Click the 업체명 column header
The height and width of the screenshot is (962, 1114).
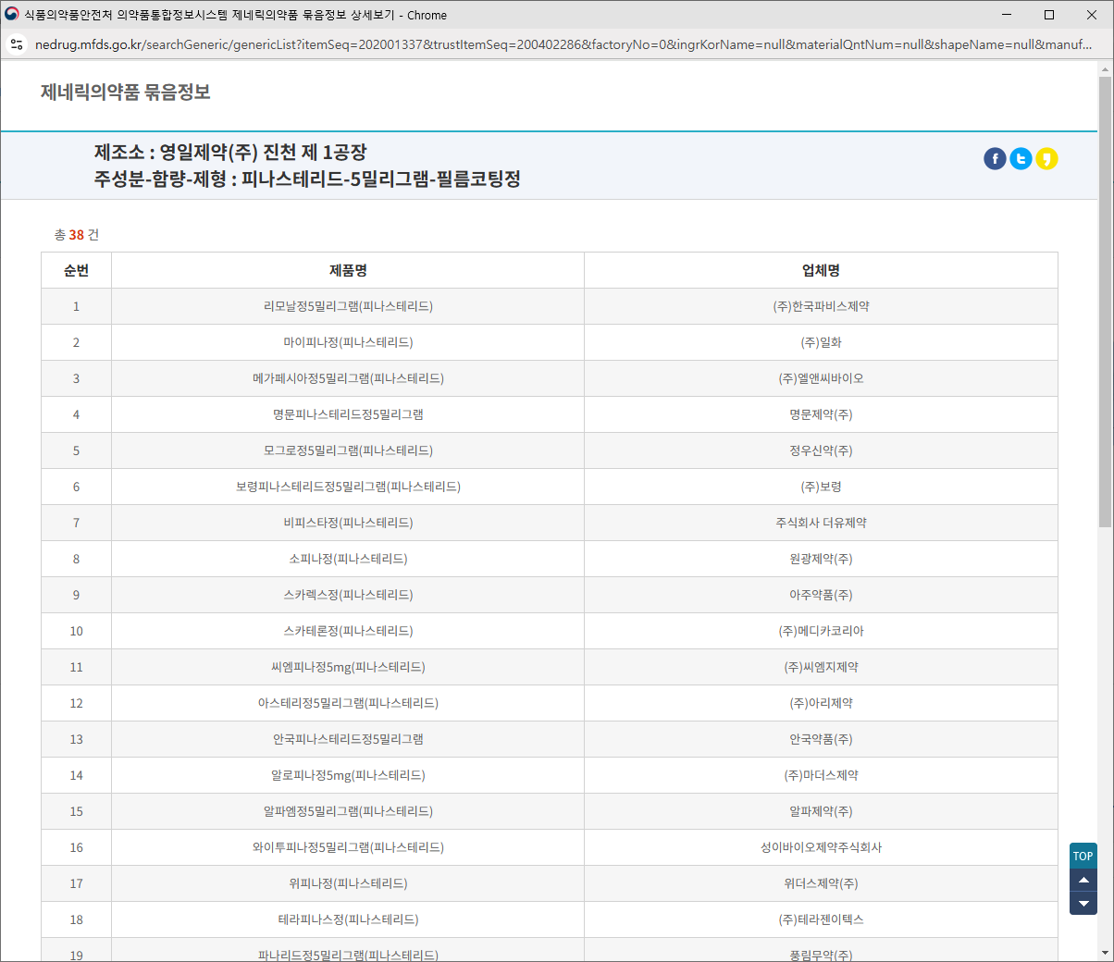(x=821, y=270)
